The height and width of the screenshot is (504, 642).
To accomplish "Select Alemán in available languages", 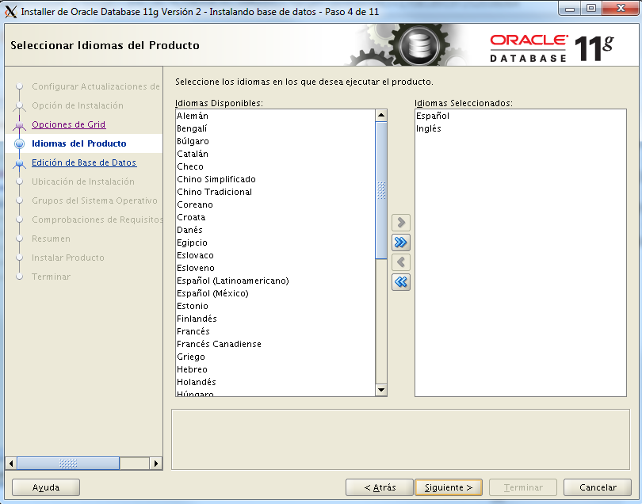I will [275, 116].
